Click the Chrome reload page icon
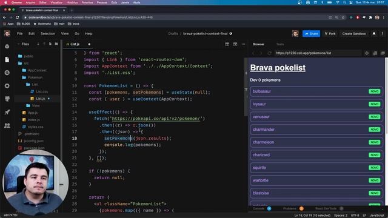 (18, 18)
